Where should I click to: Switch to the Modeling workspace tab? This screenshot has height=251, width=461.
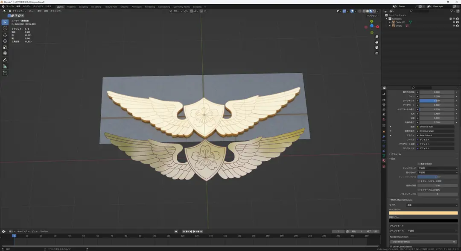pos(71,6)
